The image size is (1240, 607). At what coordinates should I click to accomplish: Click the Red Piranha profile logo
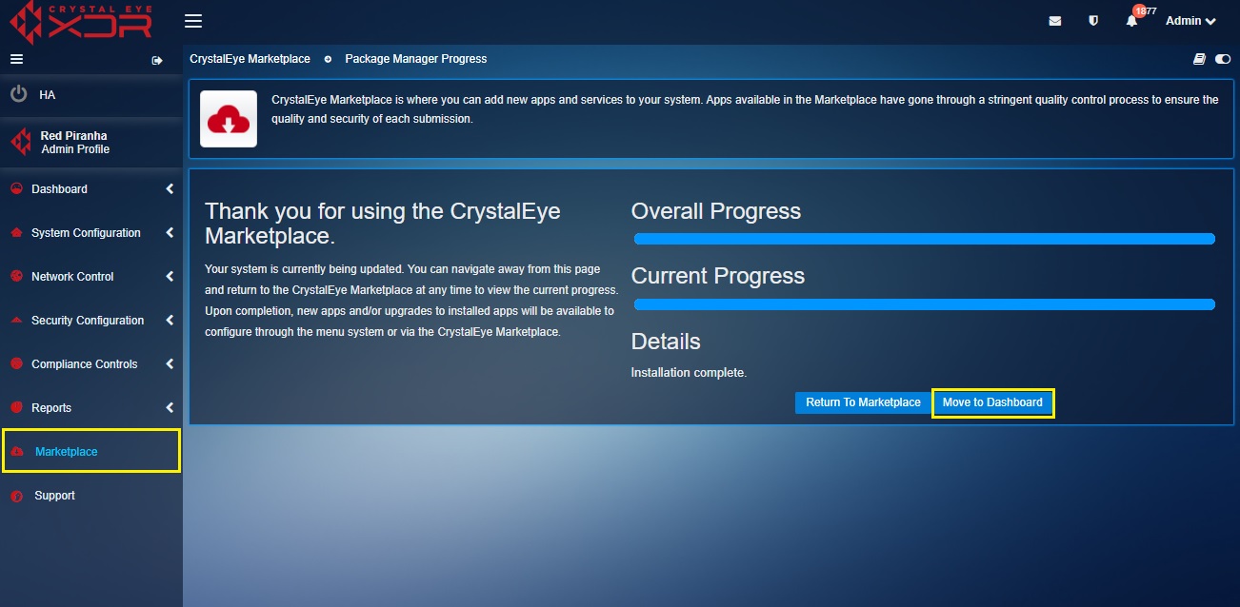(x=20, y=143)
